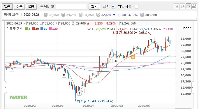This screenshot has width=199, height=109.
Task: Open chart settings with the wrench icon
Action: coord(177,6)
